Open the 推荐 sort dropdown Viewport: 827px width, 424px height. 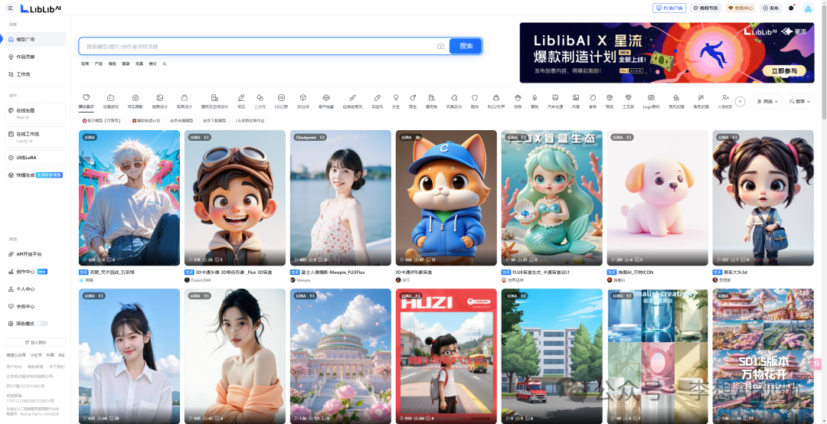[x=799, y=101]
